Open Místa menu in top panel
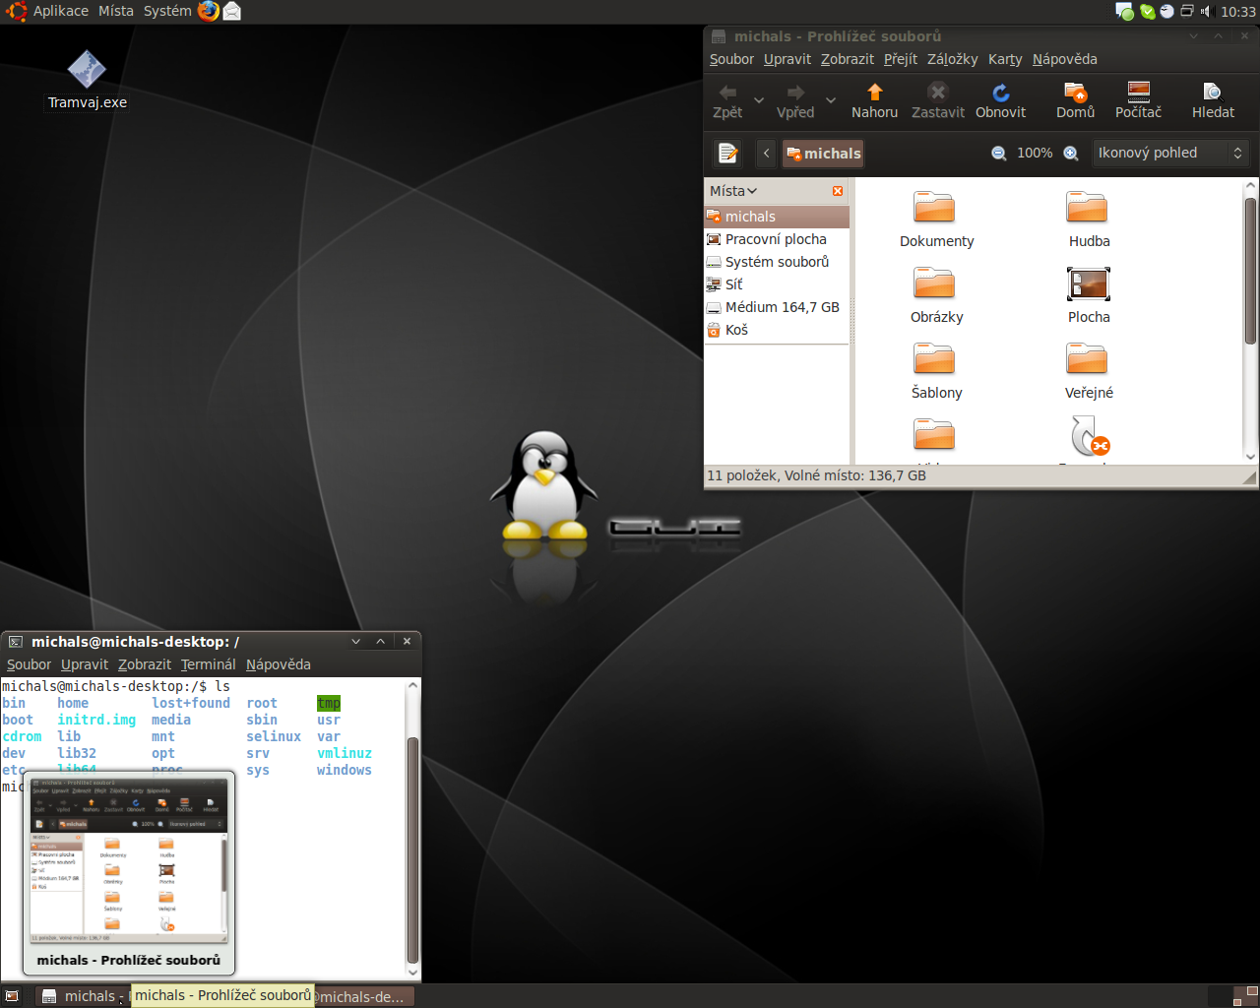This screenshot has height=1008, width=1260. [x=116, y=11]
